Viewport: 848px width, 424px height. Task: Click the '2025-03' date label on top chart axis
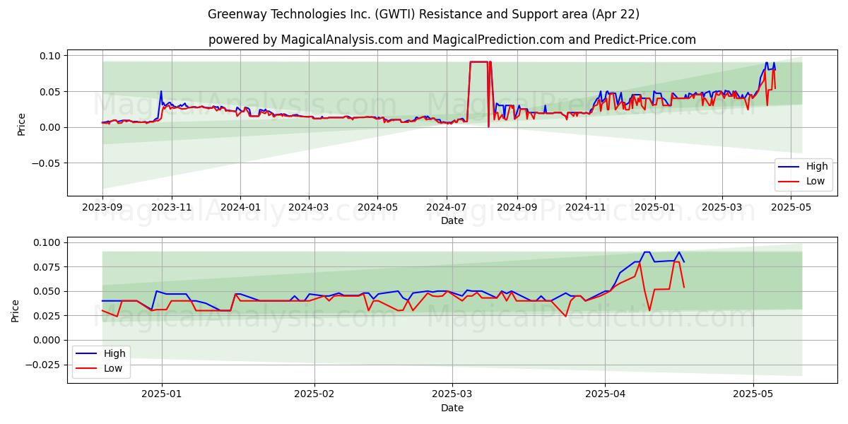(x=722, y=208)
